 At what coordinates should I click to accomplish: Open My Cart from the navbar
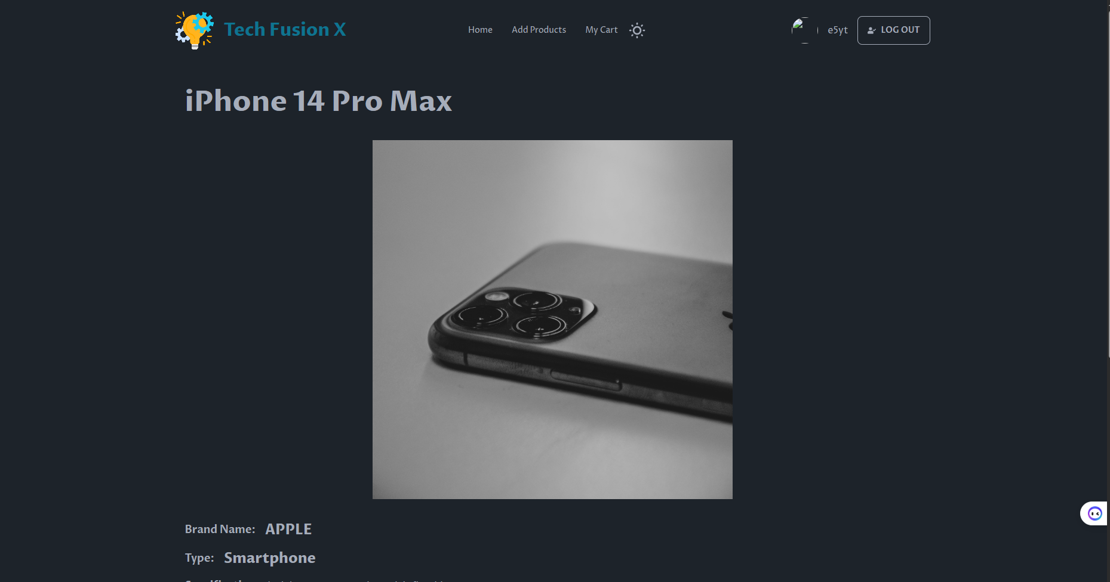(601, 30)
